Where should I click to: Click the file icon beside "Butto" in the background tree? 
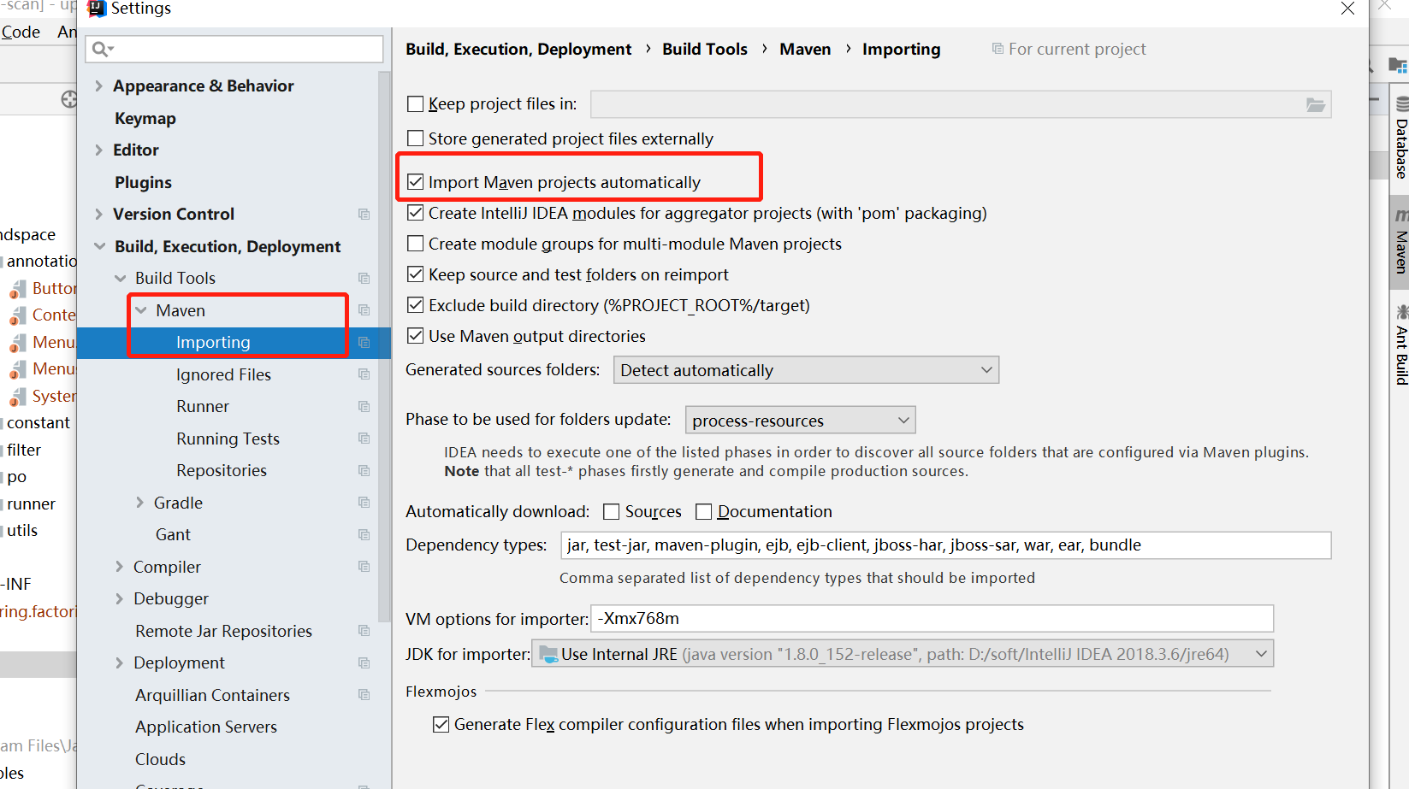click(18, 289)
